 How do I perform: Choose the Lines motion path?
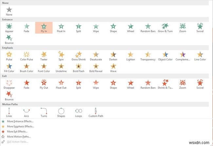[9, 112]
